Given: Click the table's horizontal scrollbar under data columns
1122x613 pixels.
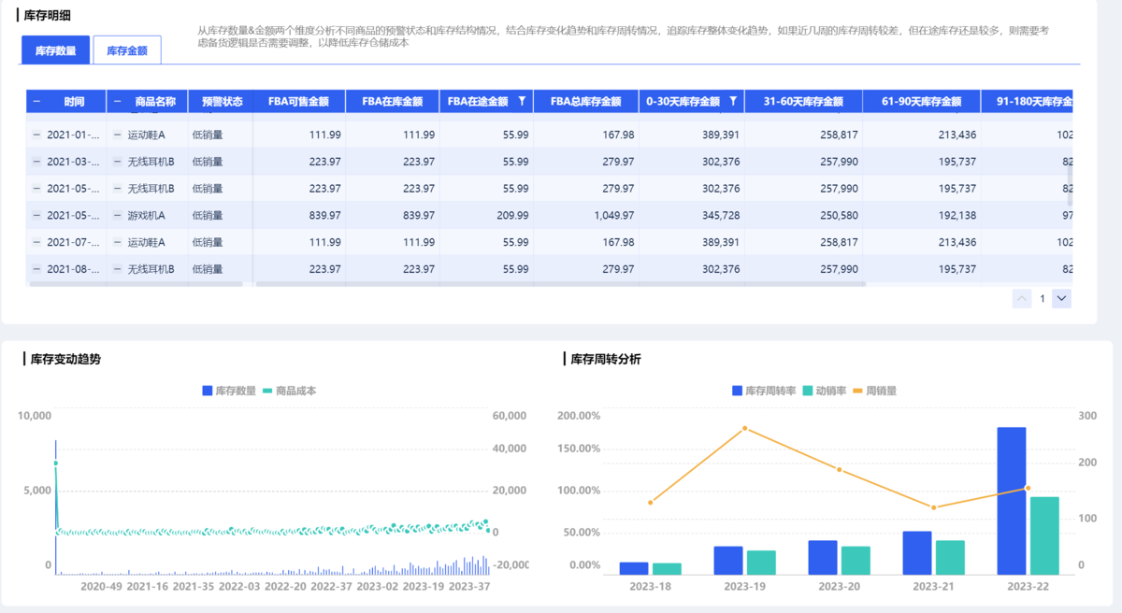Looking at the screenshot, I should click(x=561, y=284).
